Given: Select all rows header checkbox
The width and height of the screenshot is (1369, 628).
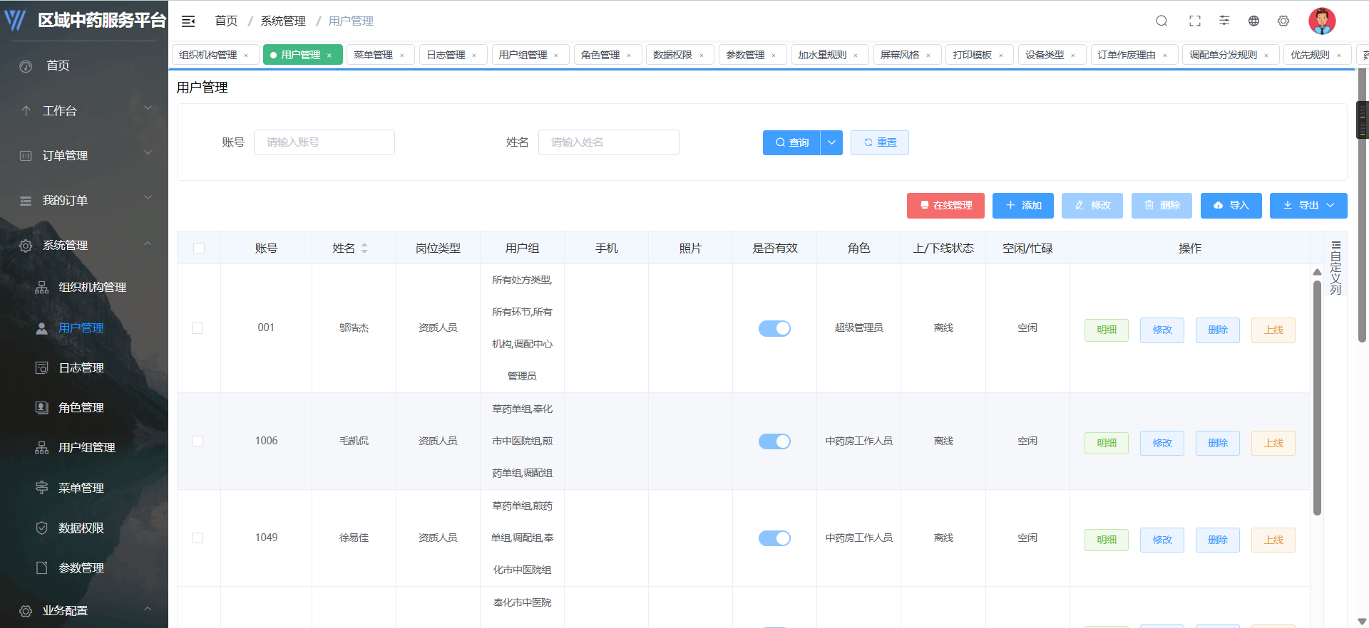Looking at the screenshot, I should pos(199,248).
